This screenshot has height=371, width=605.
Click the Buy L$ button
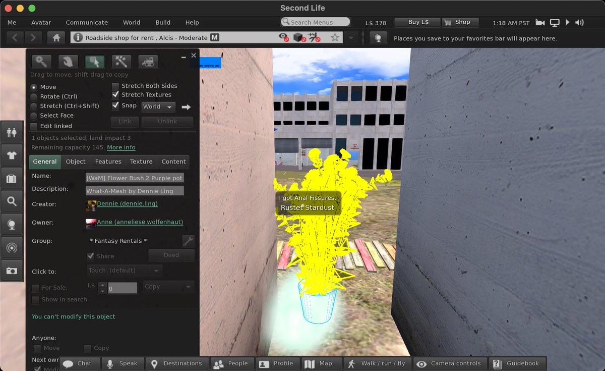tap(418, 22)
